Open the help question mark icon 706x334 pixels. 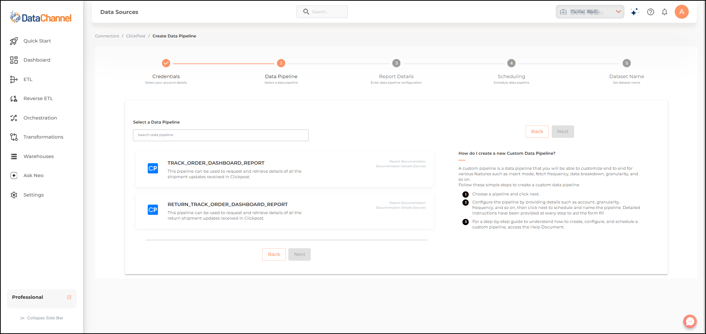[651, 12]
